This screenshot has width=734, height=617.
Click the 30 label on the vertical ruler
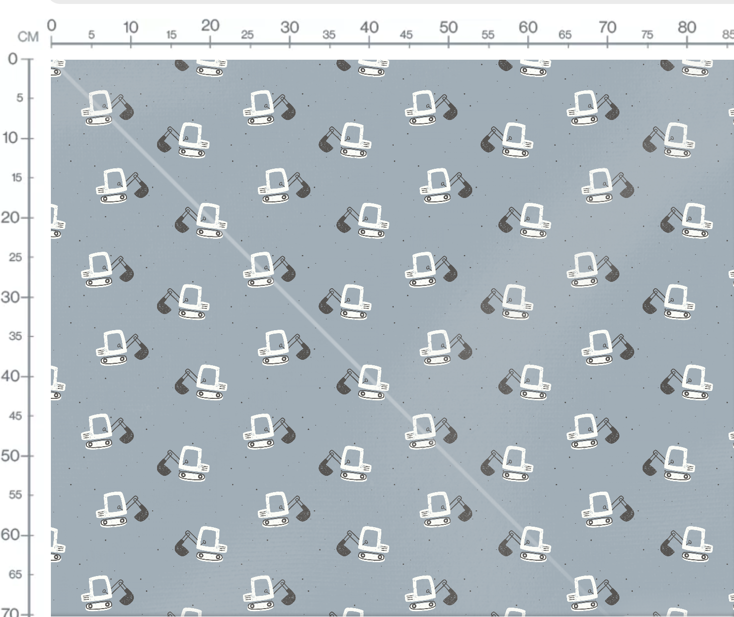[x=10, y=297]
